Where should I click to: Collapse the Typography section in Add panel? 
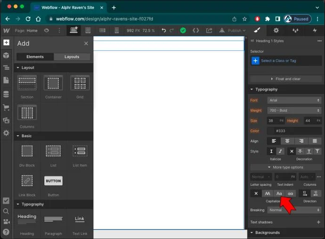18,204
